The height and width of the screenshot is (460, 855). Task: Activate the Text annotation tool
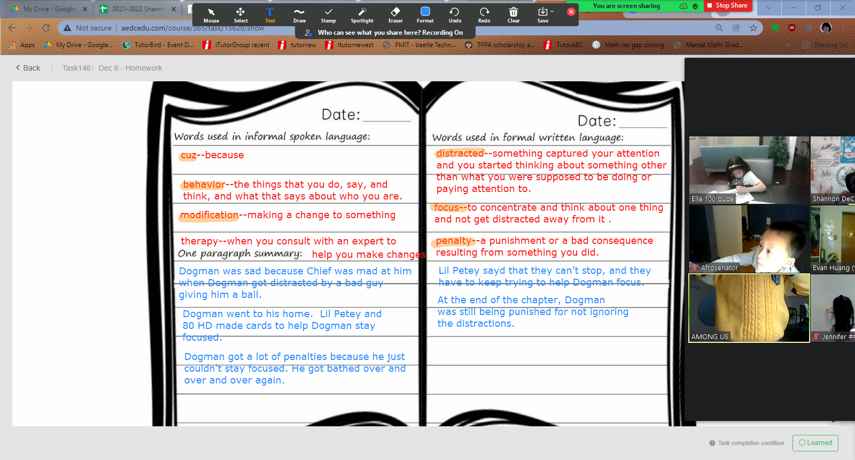270,15
